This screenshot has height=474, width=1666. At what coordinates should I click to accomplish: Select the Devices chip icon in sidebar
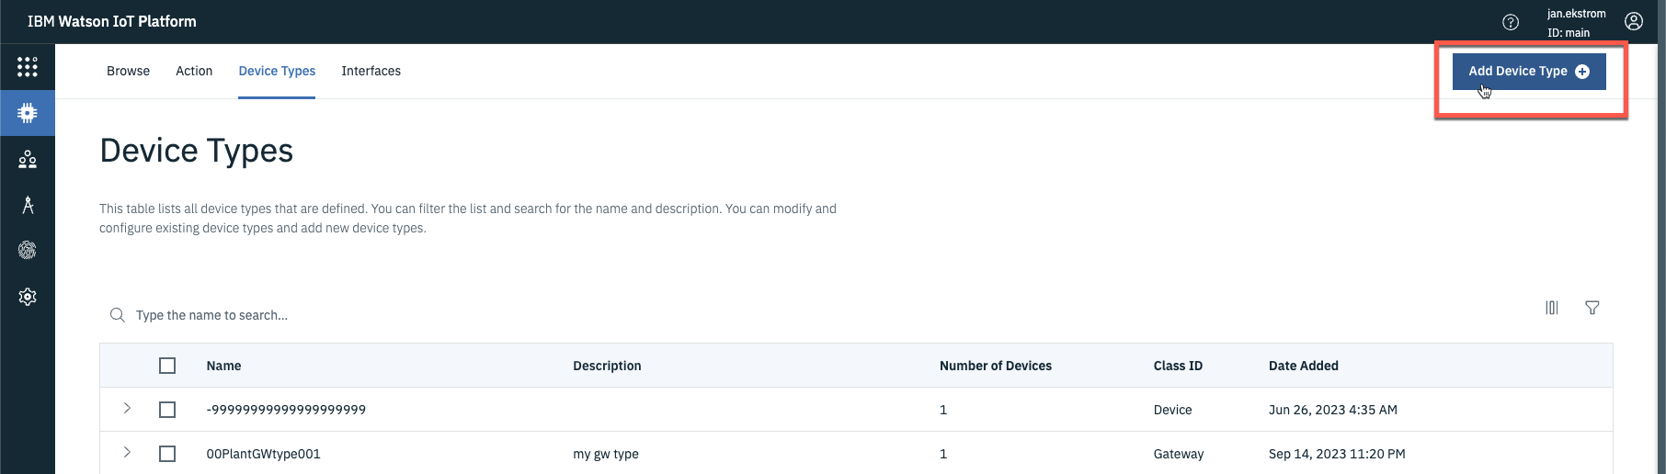(28, 113)
